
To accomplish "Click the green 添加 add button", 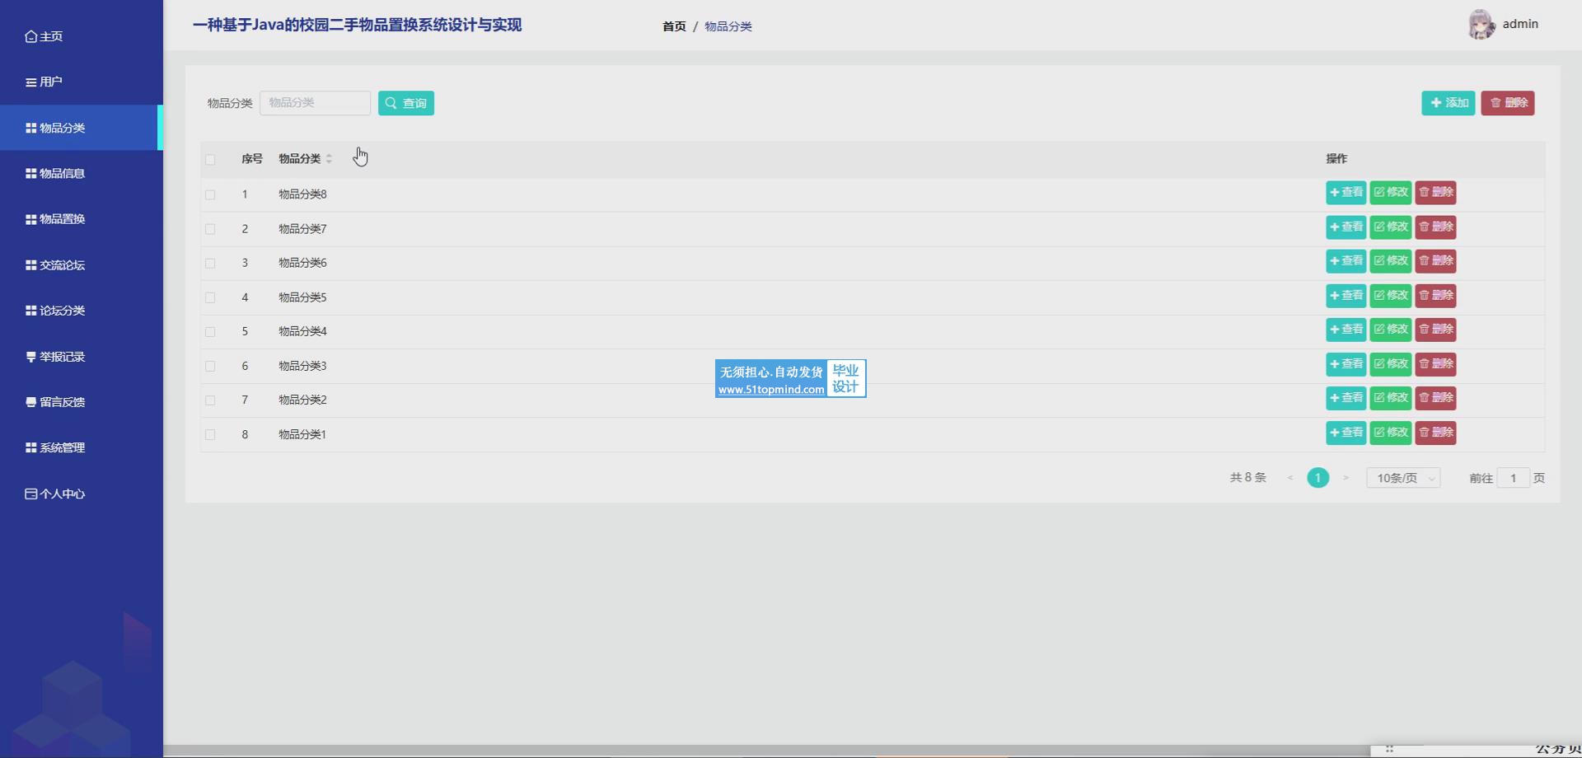I will [1448, 103].
